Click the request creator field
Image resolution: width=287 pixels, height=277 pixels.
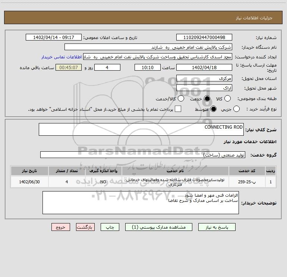click(x=158, y=57)
